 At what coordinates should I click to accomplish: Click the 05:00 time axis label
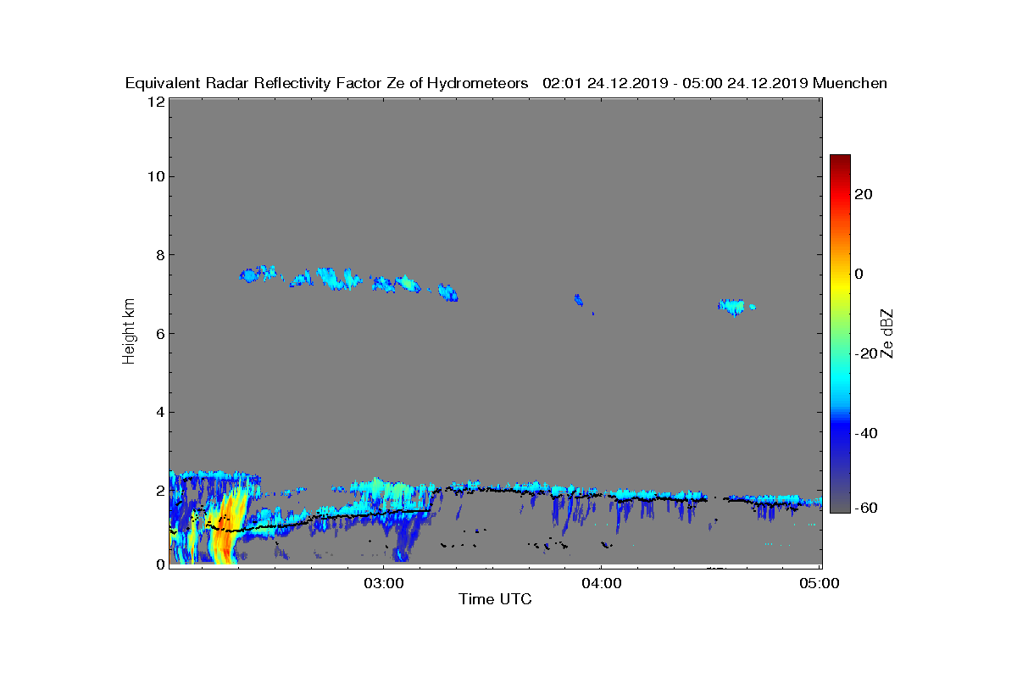819,583
